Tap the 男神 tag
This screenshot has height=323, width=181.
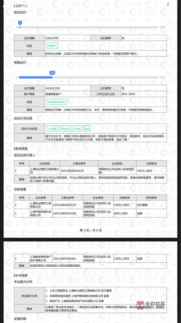tap(87, 128)
